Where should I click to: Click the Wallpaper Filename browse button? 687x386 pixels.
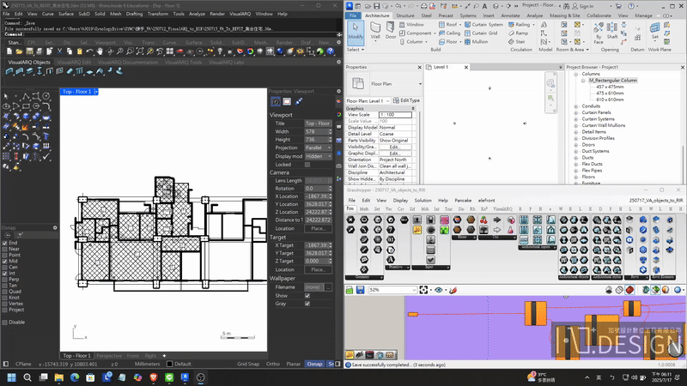[328, 287]
